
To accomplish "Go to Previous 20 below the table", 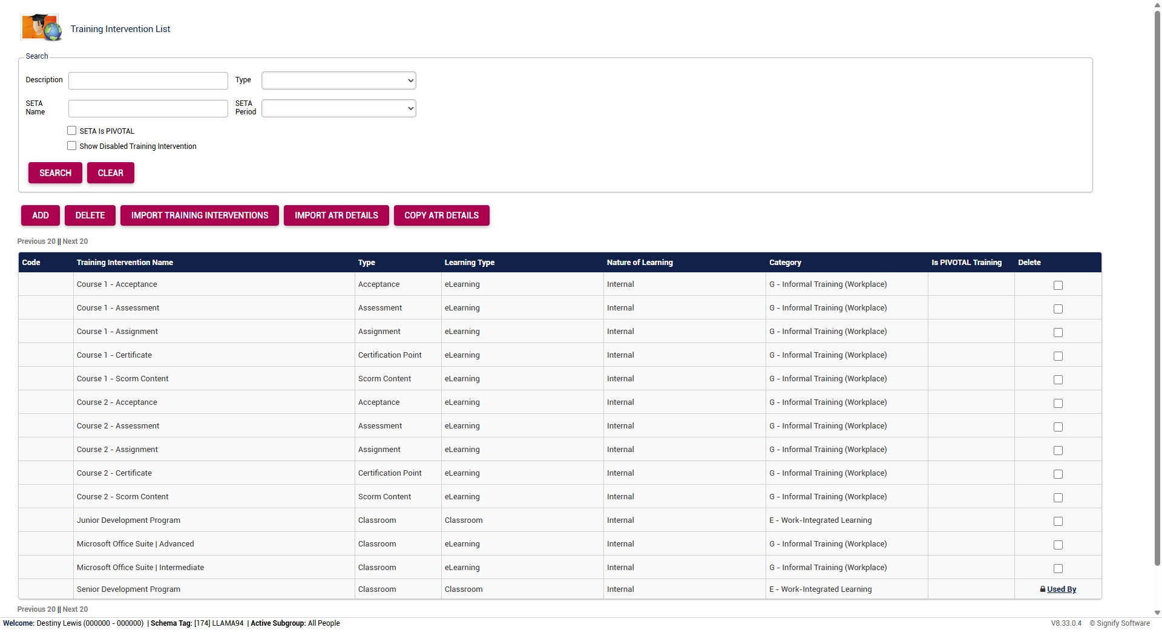I will pyautogui.click(x=36, y=609).
